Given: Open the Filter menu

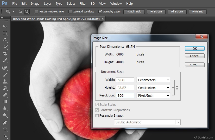Looking at the screenshot, I should pos(83,4).
